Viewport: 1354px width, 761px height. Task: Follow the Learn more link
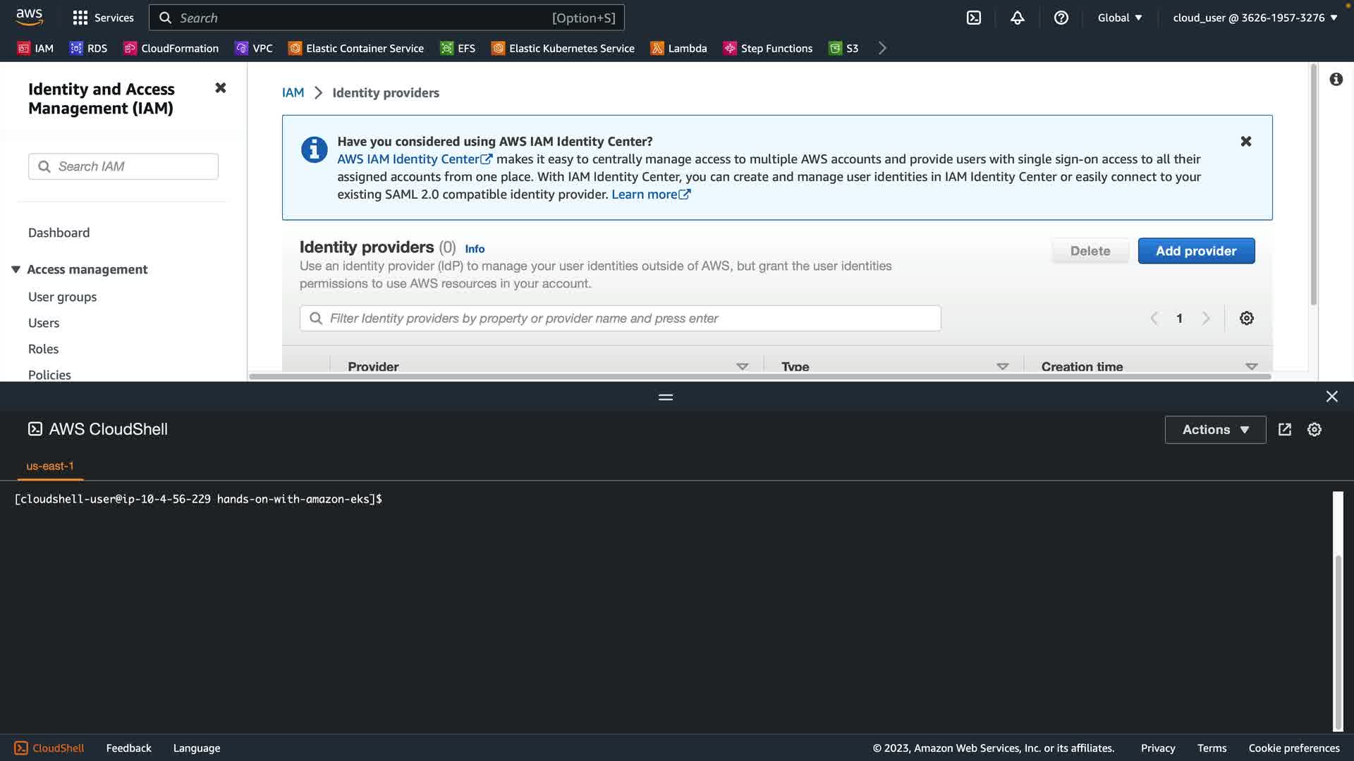(x=649, y=194)
